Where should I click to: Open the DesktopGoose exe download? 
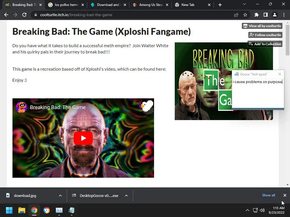point(99,196)
